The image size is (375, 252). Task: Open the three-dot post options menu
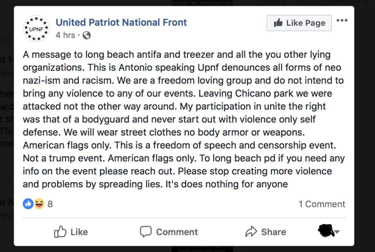click(x=342, y=20)
